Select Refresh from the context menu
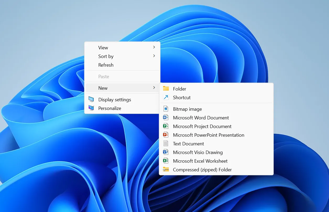The height and width of the screenshot is (212, 329). (x=106, y=65)
